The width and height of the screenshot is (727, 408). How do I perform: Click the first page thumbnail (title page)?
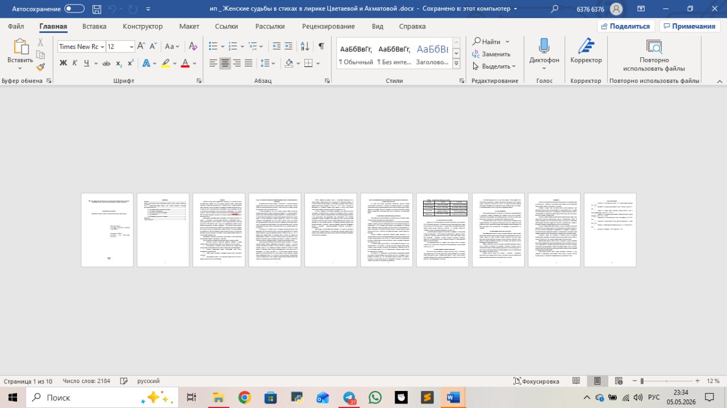pos(107,230)
